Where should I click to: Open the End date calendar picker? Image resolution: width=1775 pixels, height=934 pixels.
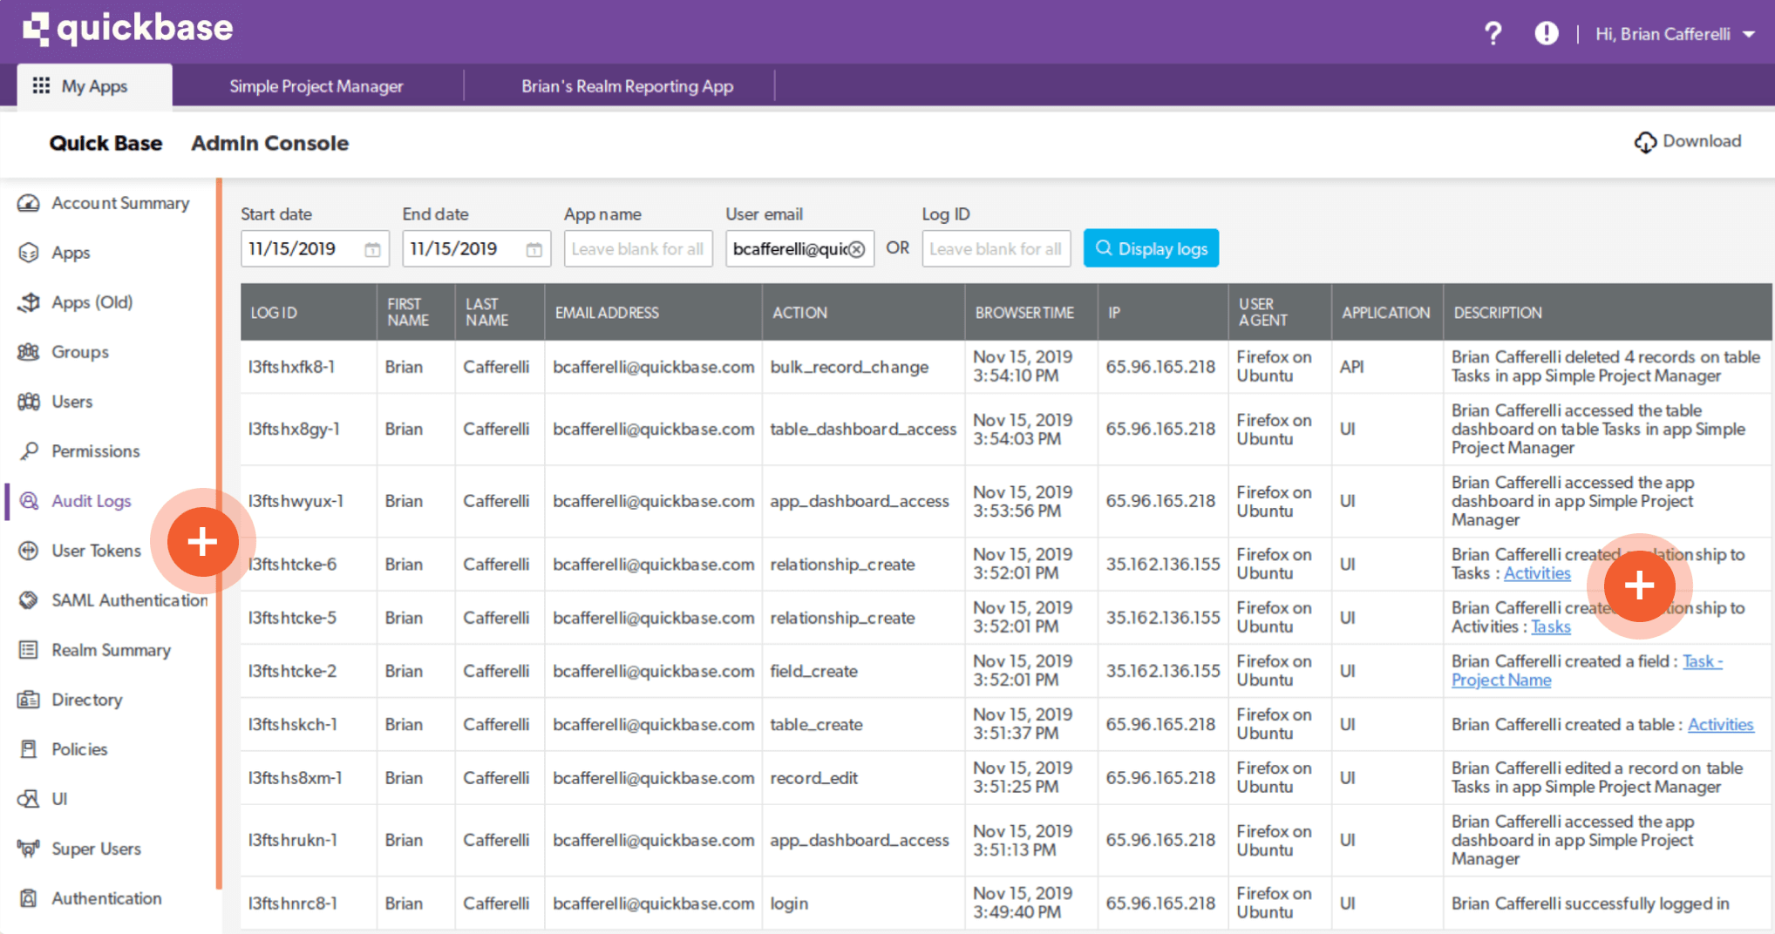(534, 250)
